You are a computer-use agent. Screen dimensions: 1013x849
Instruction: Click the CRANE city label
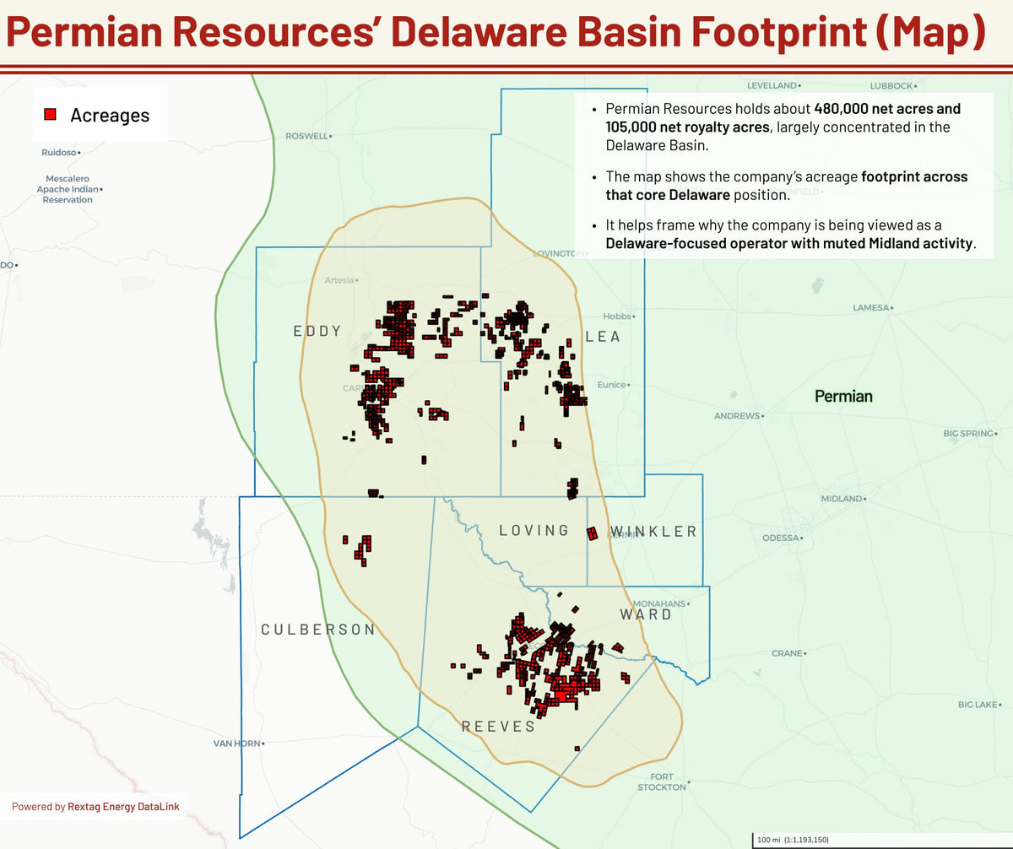click(x=788, y=653)
